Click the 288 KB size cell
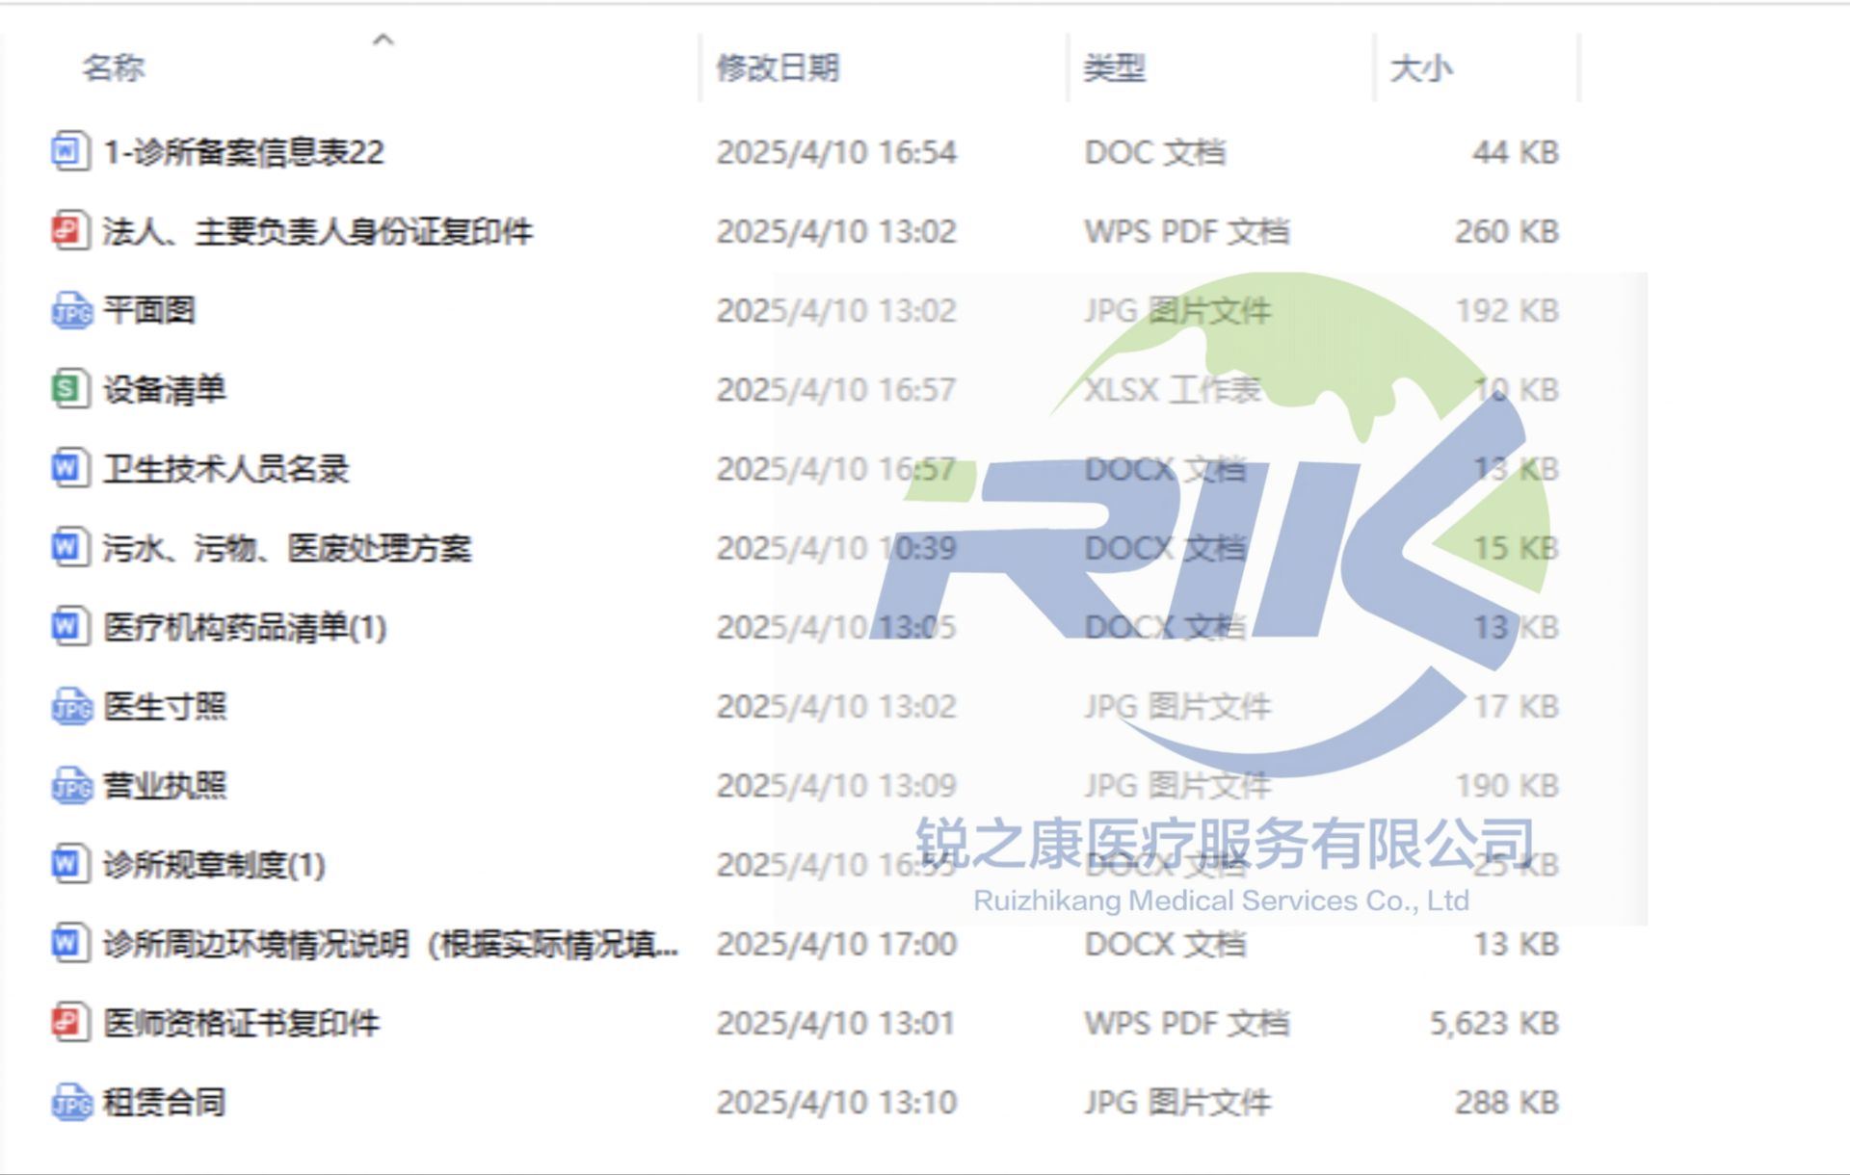 [1507, 1102]
